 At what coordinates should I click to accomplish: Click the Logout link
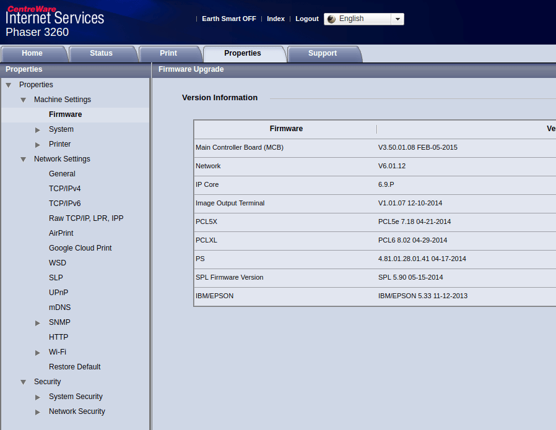tap(307, 19)
